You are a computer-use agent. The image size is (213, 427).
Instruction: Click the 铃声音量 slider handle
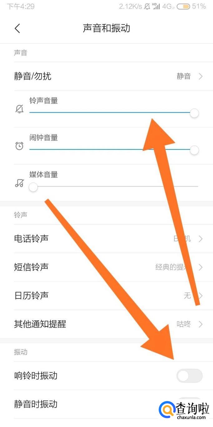tap(194, 113)
